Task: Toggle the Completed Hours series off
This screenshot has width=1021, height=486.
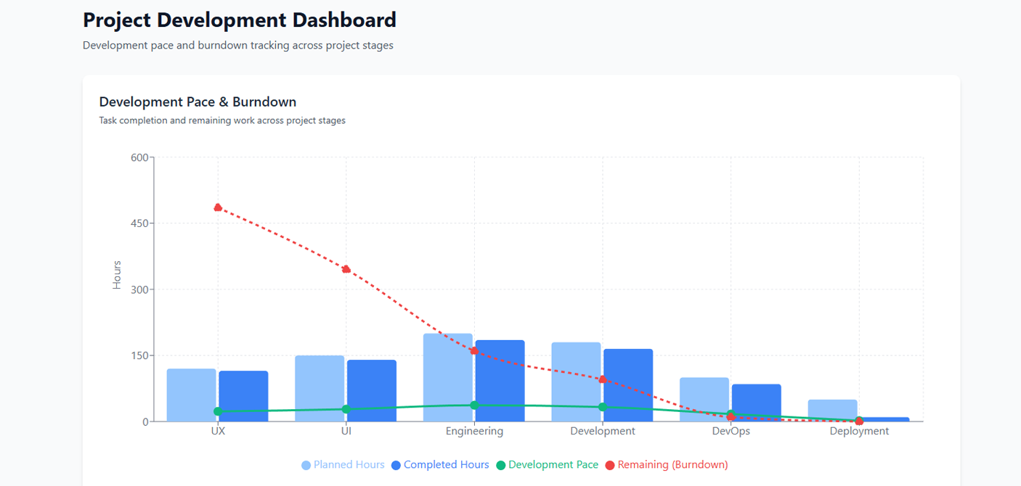Action: [x=447, y=464]
